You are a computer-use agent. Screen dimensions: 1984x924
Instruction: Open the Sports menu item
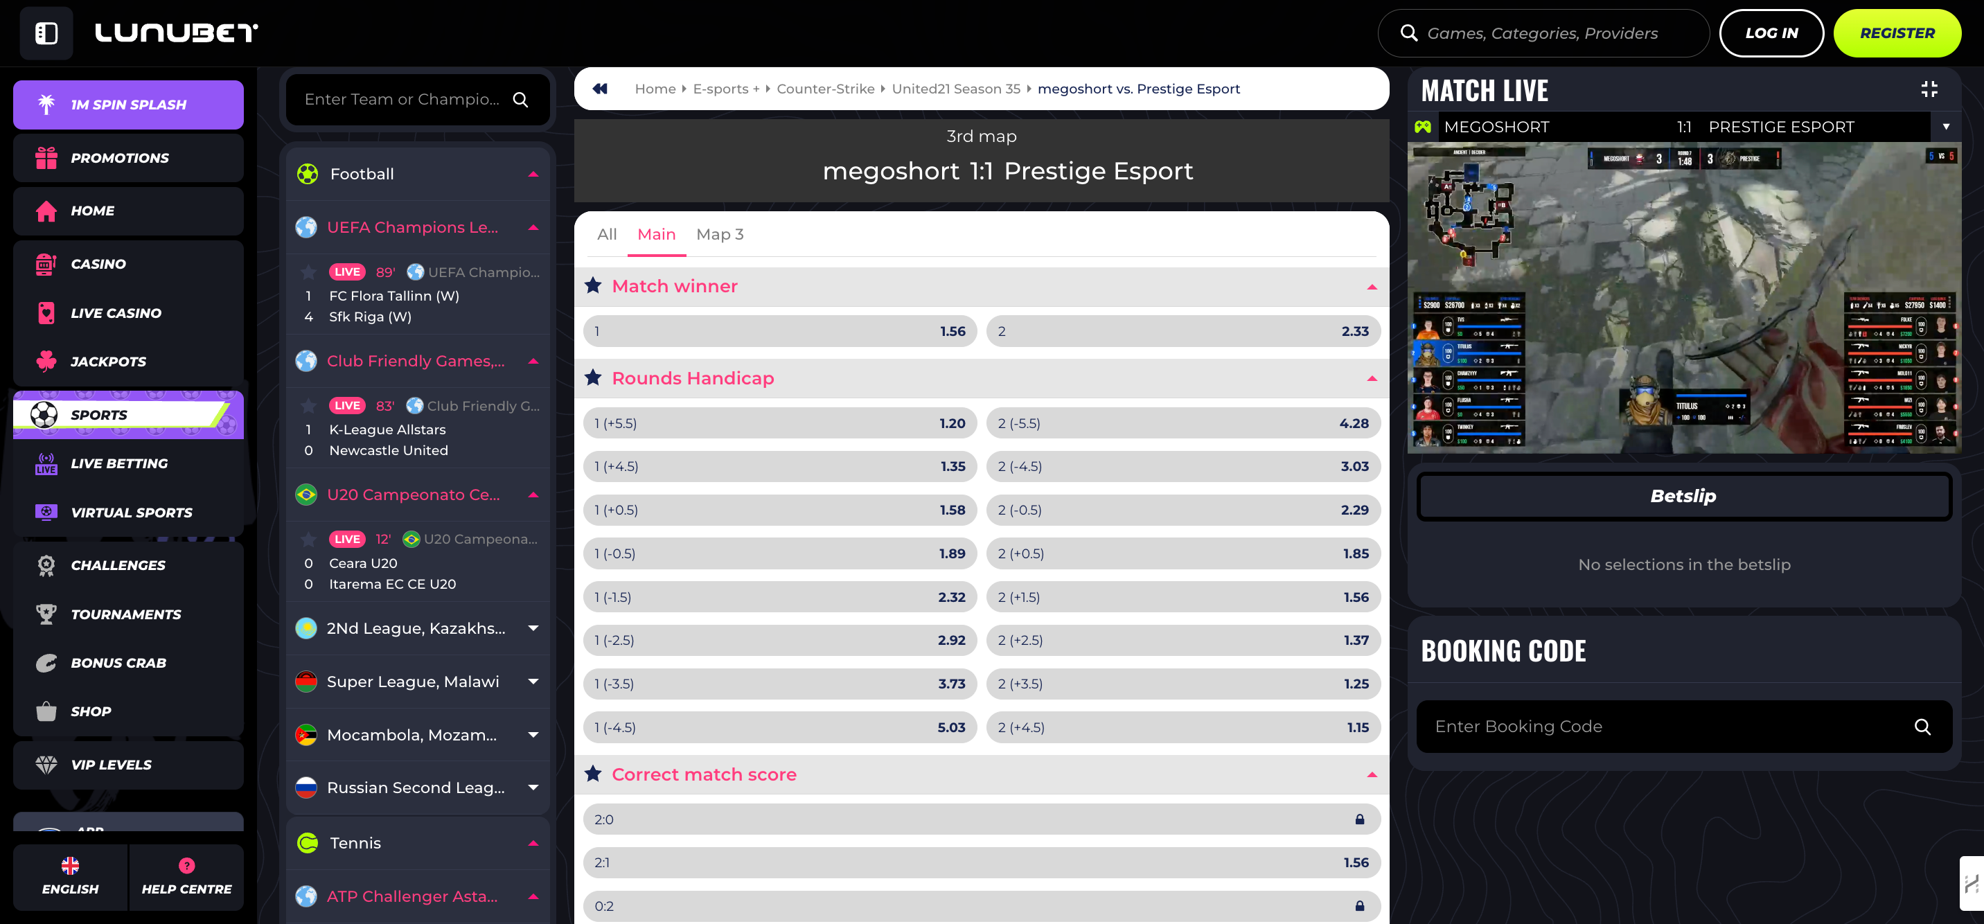pos(128,415)
